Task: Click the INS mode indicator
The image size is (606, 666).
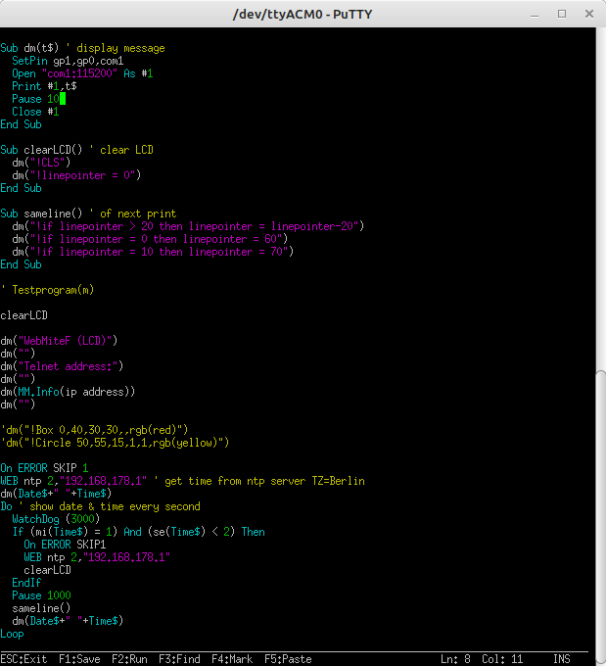Action: [561, 659]
